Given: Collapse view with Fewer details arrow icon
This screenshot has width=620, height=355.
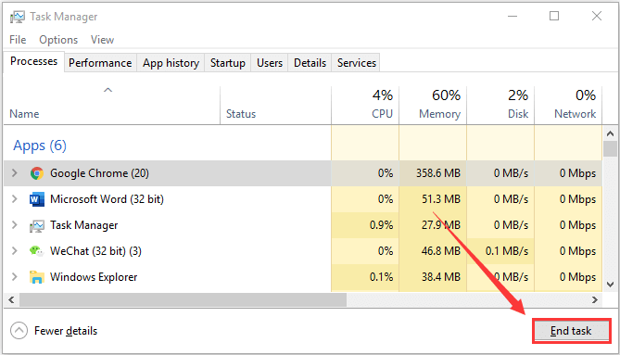Looking at the screenshot, I should 19,331.
